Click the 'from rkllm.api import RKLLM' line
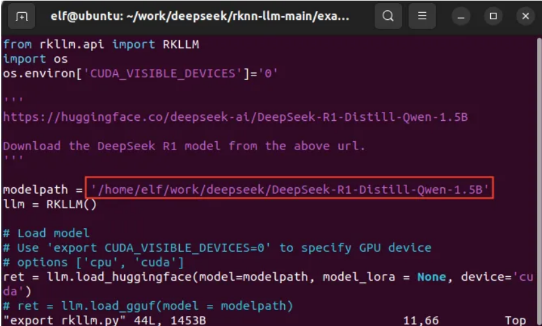The width and height of the screenshot is (542, 326). (79, 44)
